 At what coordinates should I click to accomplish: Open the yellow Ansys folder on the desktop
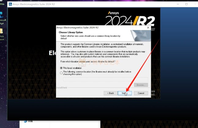(2, 34)
